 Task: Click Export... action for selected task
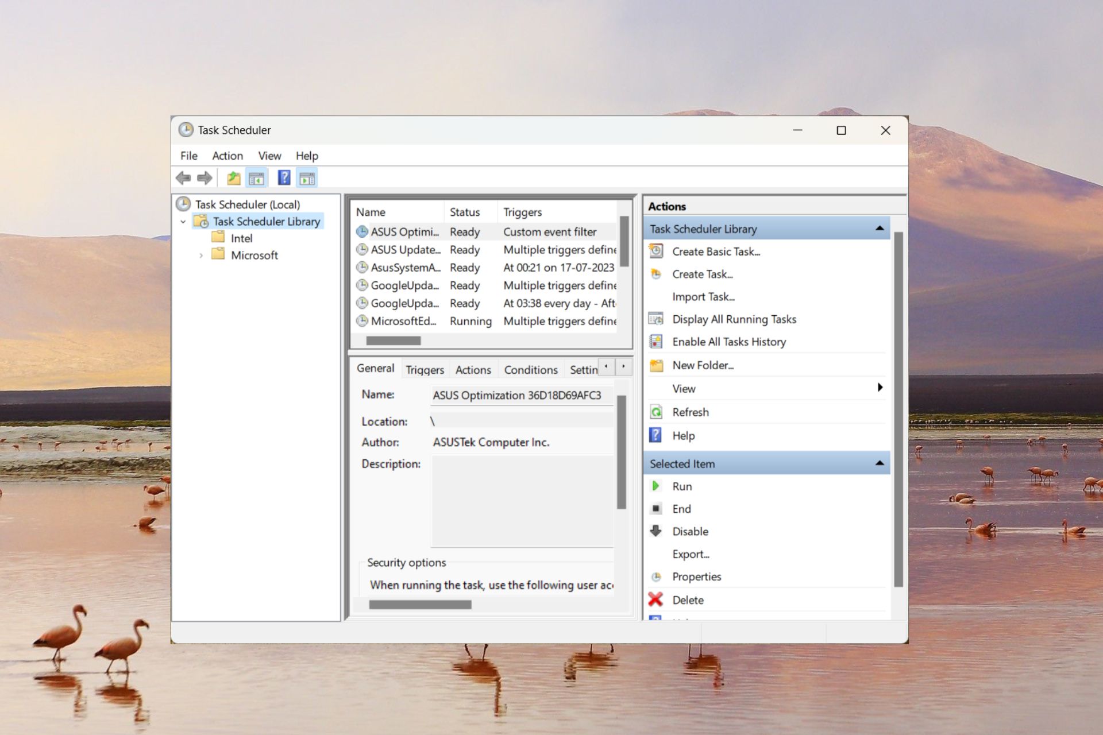coord(691,554)
